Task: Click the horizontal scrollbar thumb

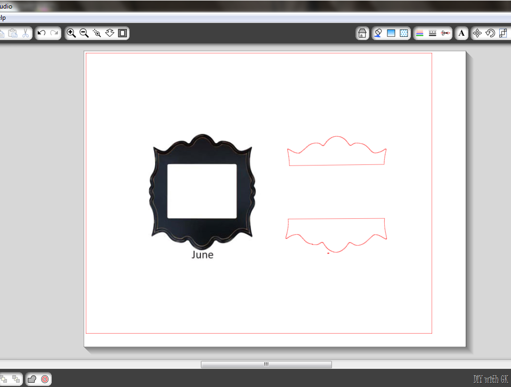Action: pyautogui.click(x=266, y=364)
